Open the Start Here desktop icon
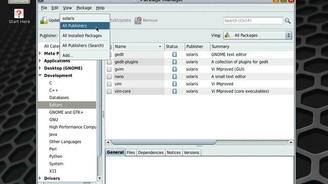 tap(19, 16)
